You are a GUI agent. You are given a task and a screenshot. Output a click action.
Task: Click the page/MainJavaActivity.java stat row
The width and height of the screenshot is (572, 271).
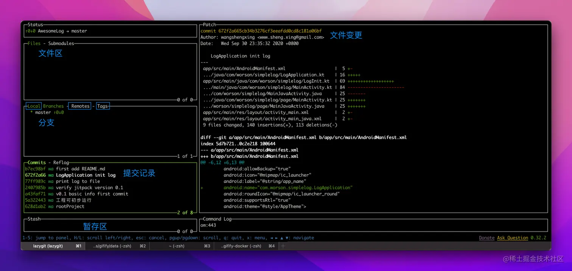pos(284,106)
